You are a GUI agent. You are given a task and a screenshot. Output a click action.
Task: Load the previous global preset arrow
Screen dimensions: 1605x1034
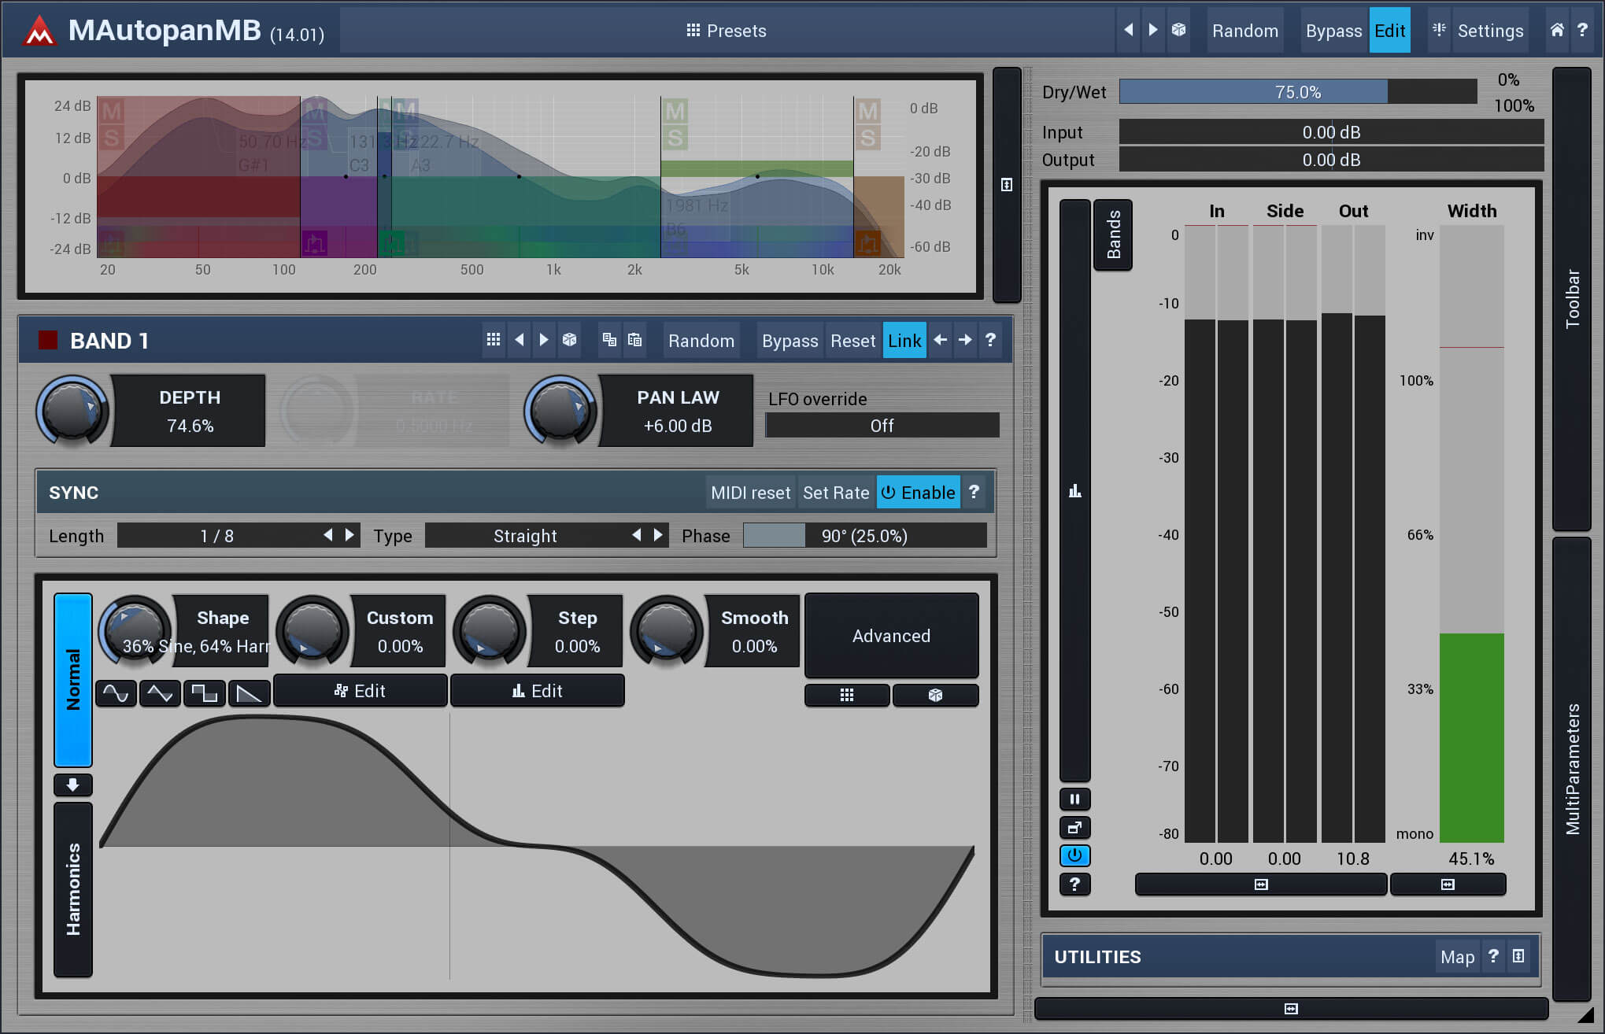tap(1129, 30)
